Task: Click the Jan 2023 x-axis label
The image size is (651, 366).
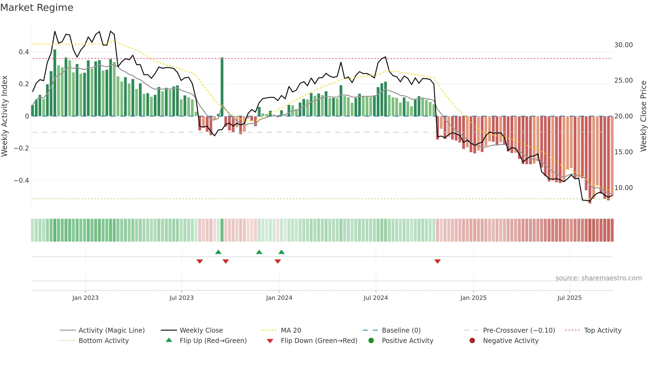Action: (x=85, y=298)
